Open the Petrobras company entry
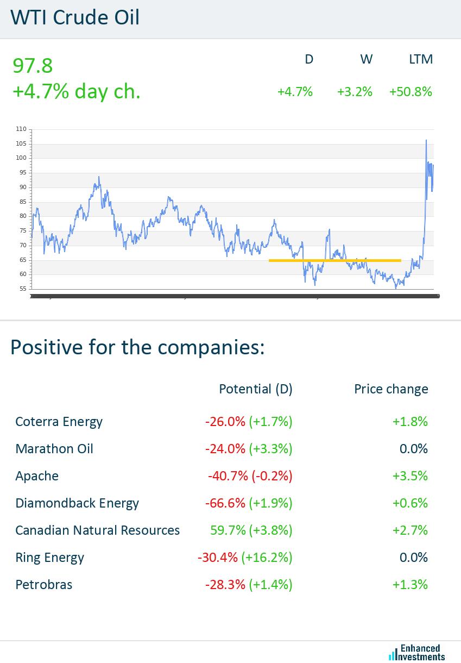461x663 pixels. click(x=44, y=585)
